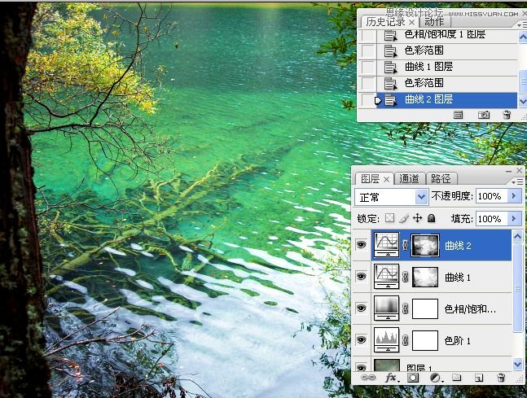
Task: Select the 曲线 1 图层 history state
Action: click(x=446, y=67)
